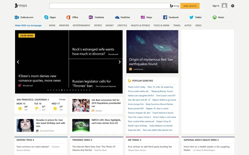Open Outlook.com via its icon
Viewport: 249px width, 155px height.
click(17, 17)
